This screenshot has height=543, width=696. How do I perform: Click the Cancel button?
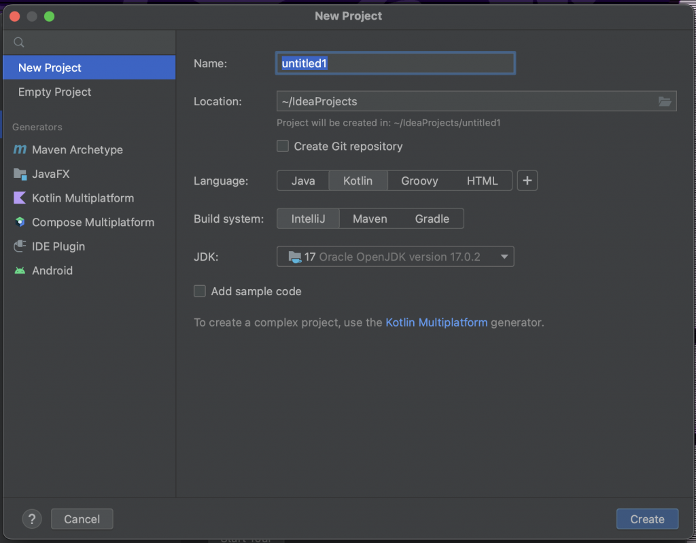[82, 519]
